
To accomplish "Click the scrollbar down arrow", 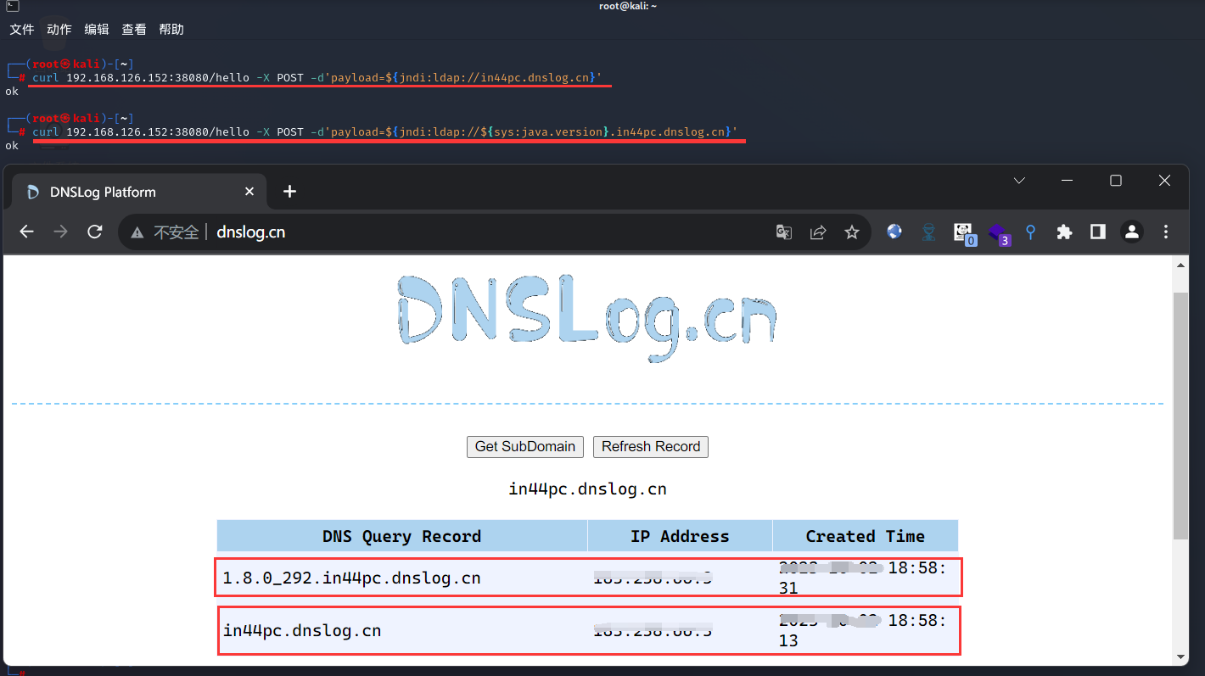I will point(1180,656).
